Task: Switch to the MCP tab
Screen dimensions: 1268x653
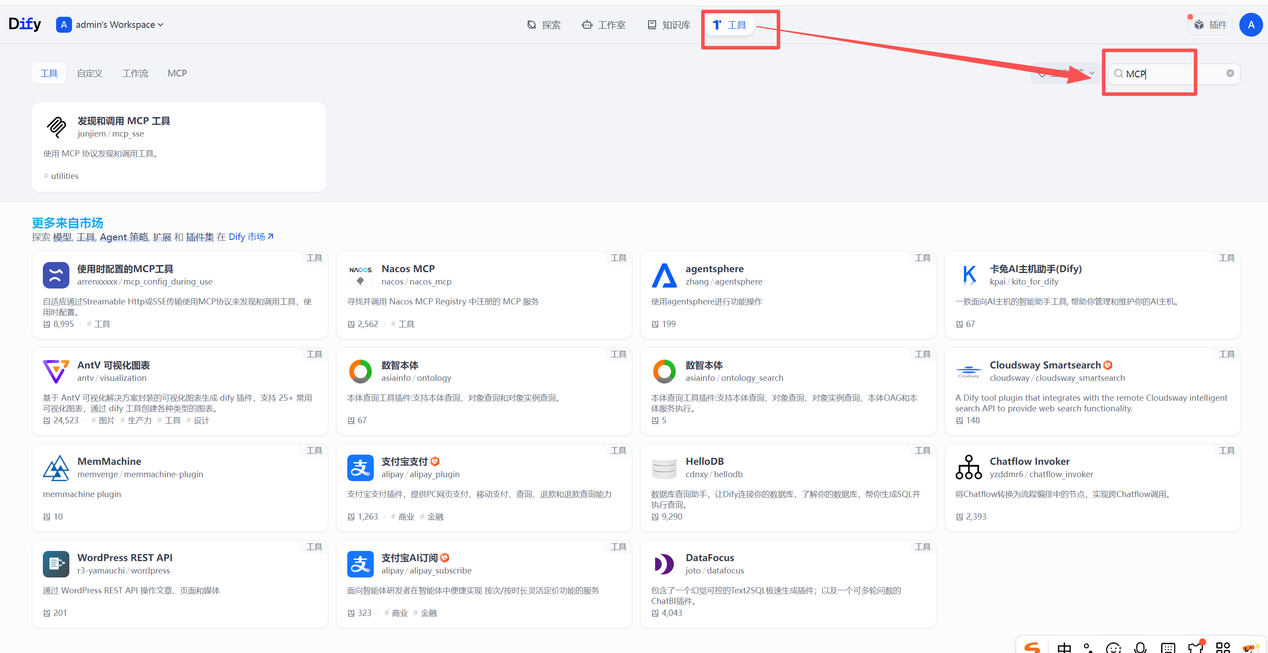Action: pyautogui.click(x=177, y=73)
